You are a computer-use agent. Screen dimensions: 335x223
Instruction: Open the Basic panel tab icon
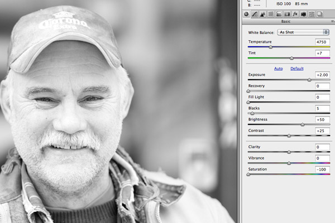coord(246,14)
